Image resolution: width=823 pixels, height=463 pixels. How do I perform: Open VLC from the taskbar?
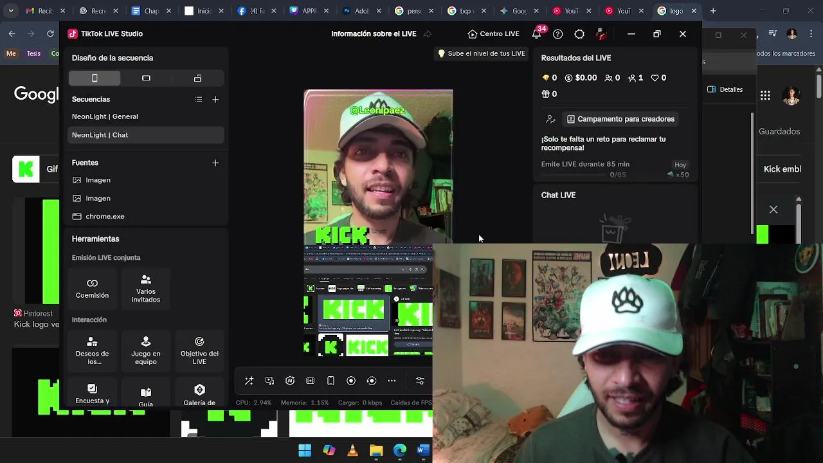pos(352,450)
